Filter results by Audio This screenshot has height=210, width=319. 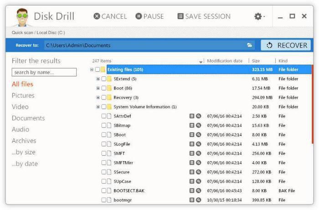(x=21, y=129)
